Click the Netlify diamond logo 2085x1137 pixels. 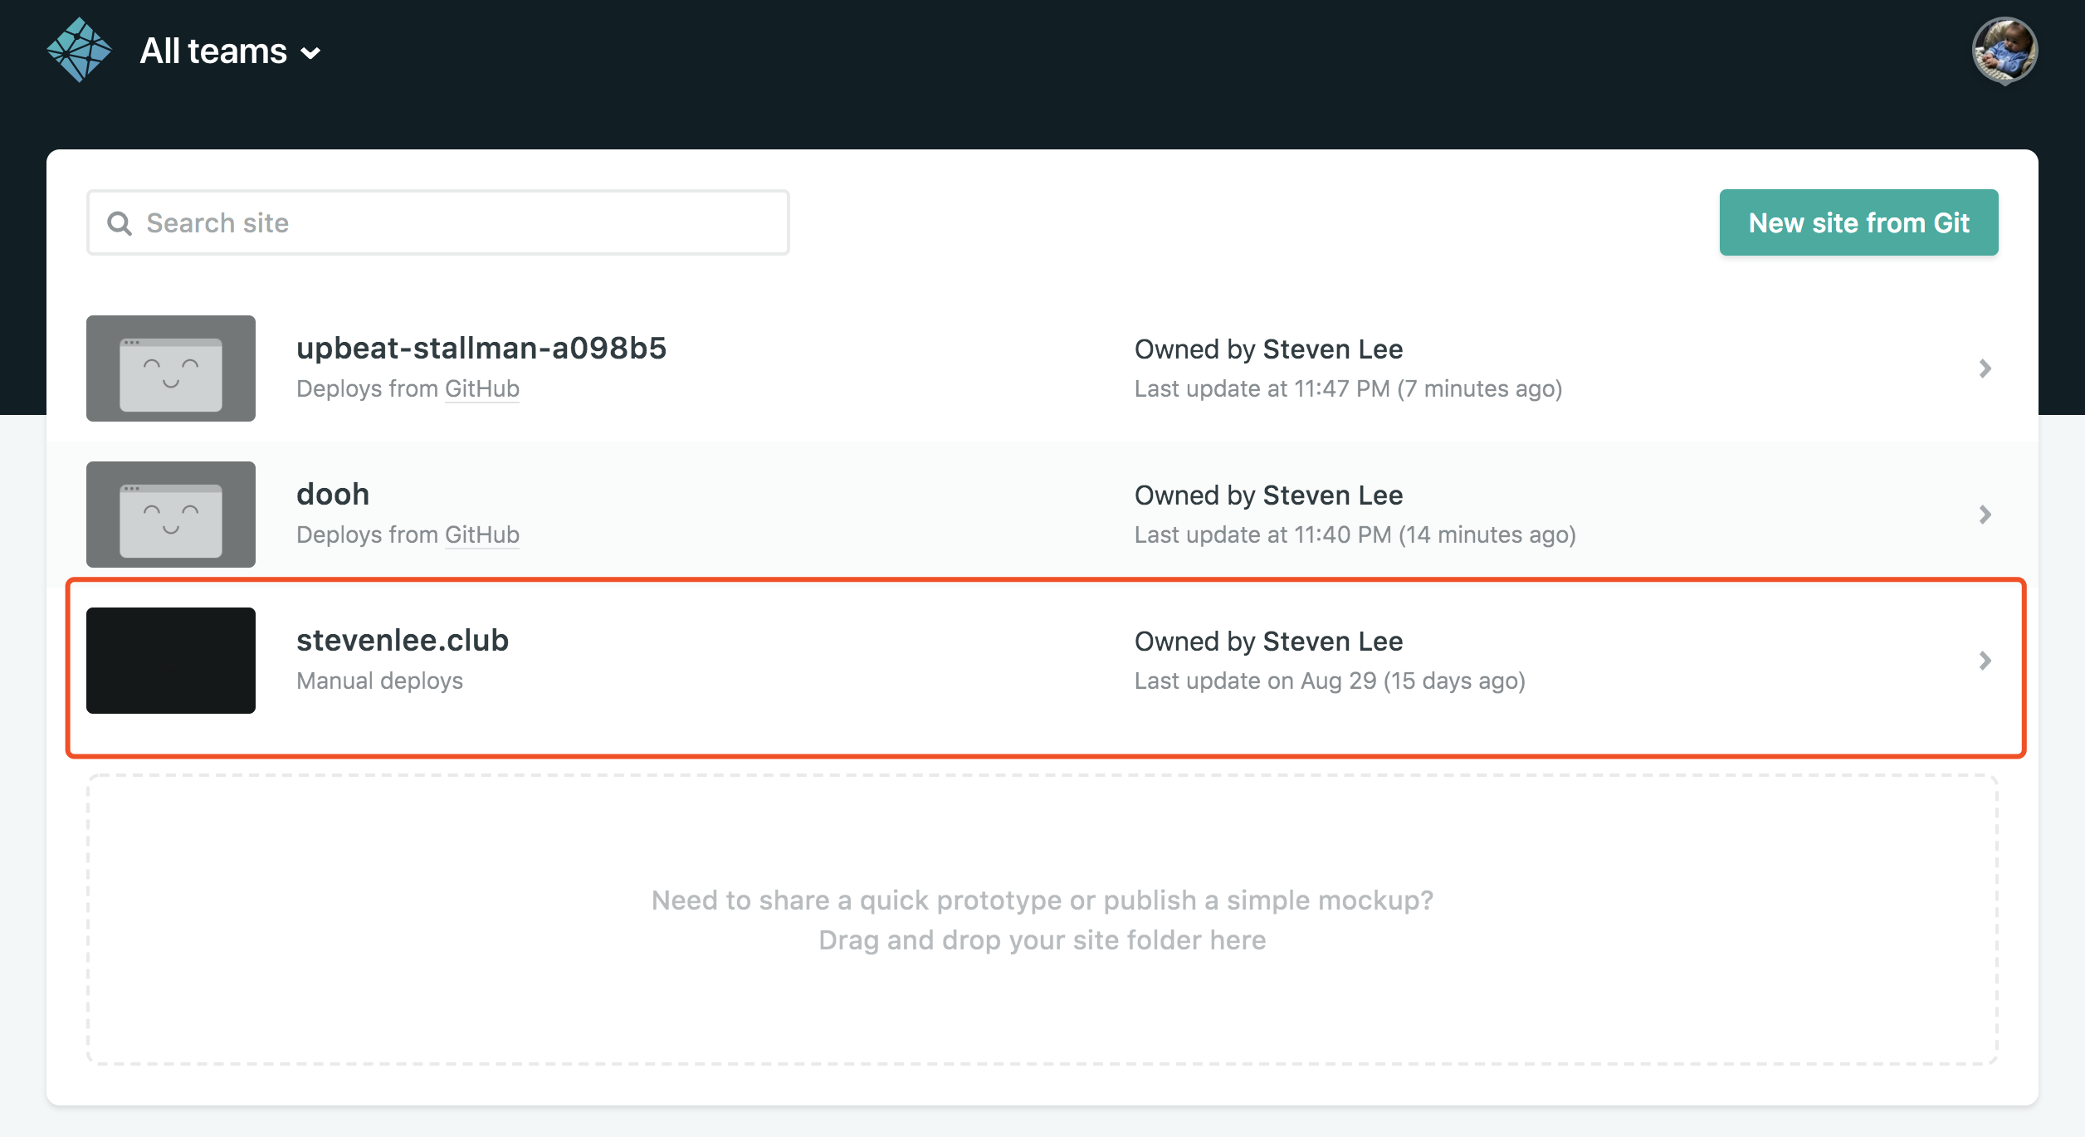pyautogui.click(x=79, y=51)
